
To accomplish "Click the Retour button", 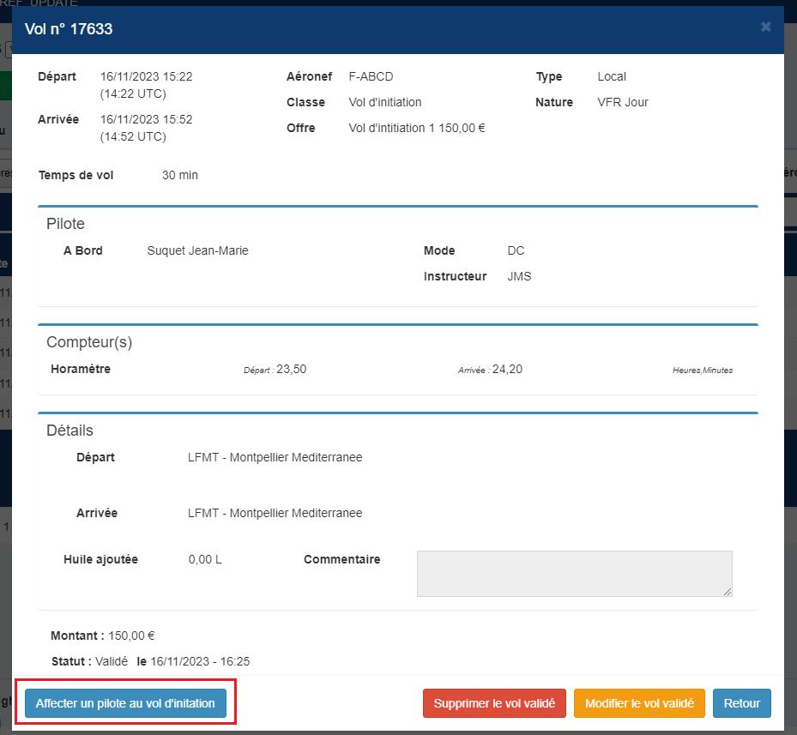I will (741, 703).
